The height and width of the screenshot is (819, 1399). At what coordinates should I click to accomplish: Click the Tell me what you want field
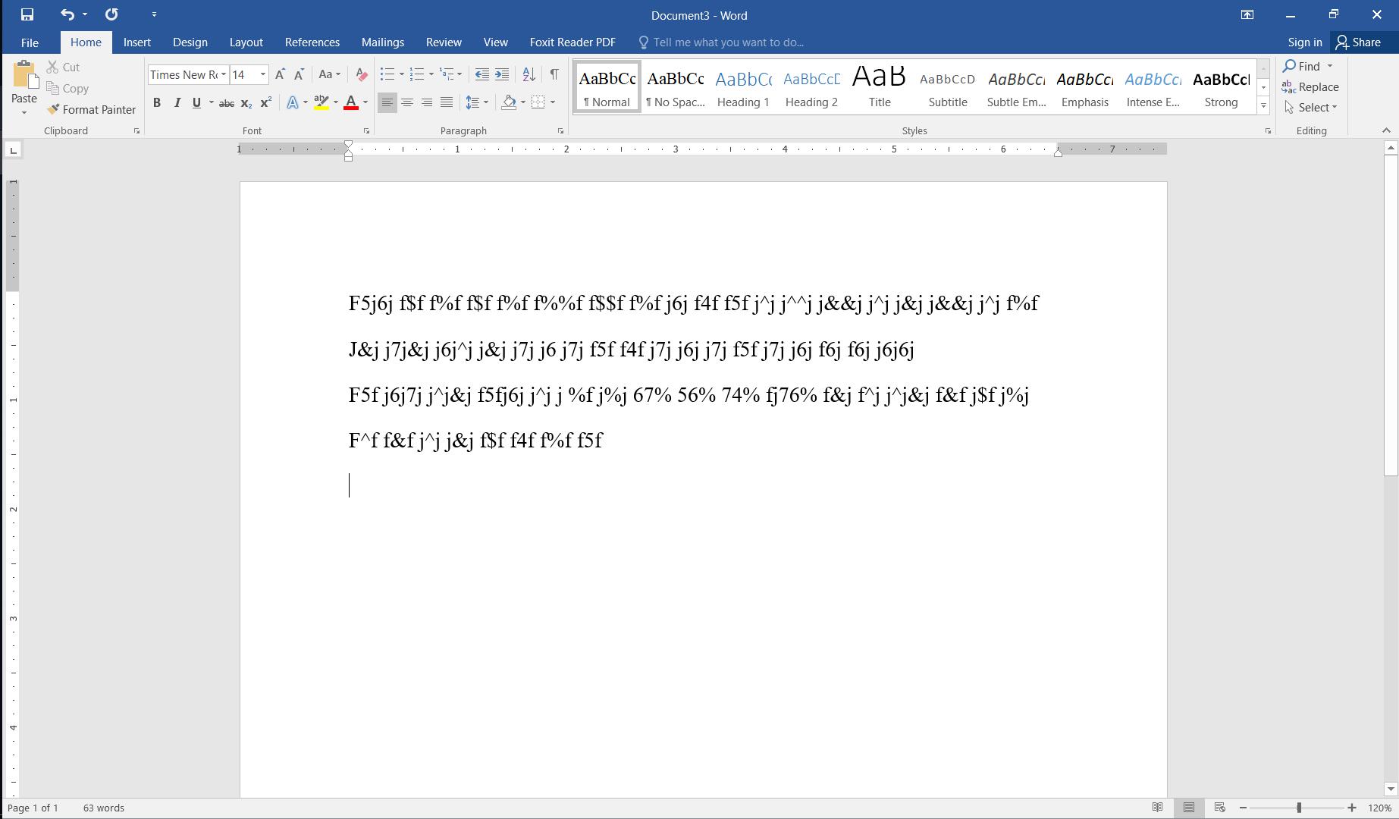tap(728, 42)
